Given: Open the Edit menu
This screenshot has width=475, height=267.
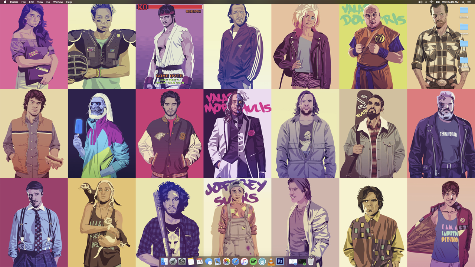Looking at the screenshot, I should click(x=32, y=2).
